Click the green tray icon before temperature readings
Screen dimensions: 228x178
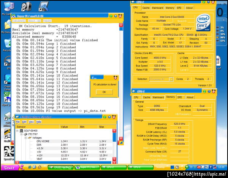click(187, 167)
